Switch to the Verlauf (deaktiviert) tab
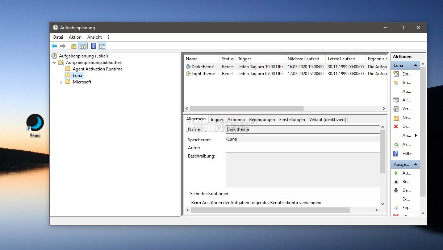 click(x=327, y=120)
